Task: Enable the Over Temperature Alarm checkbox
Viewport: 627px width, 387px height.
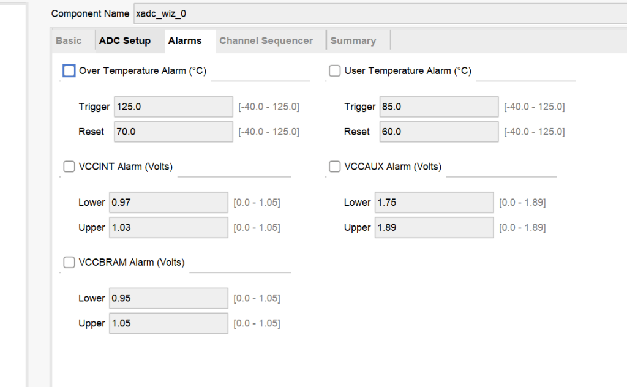Action: [x=69, y=71]
